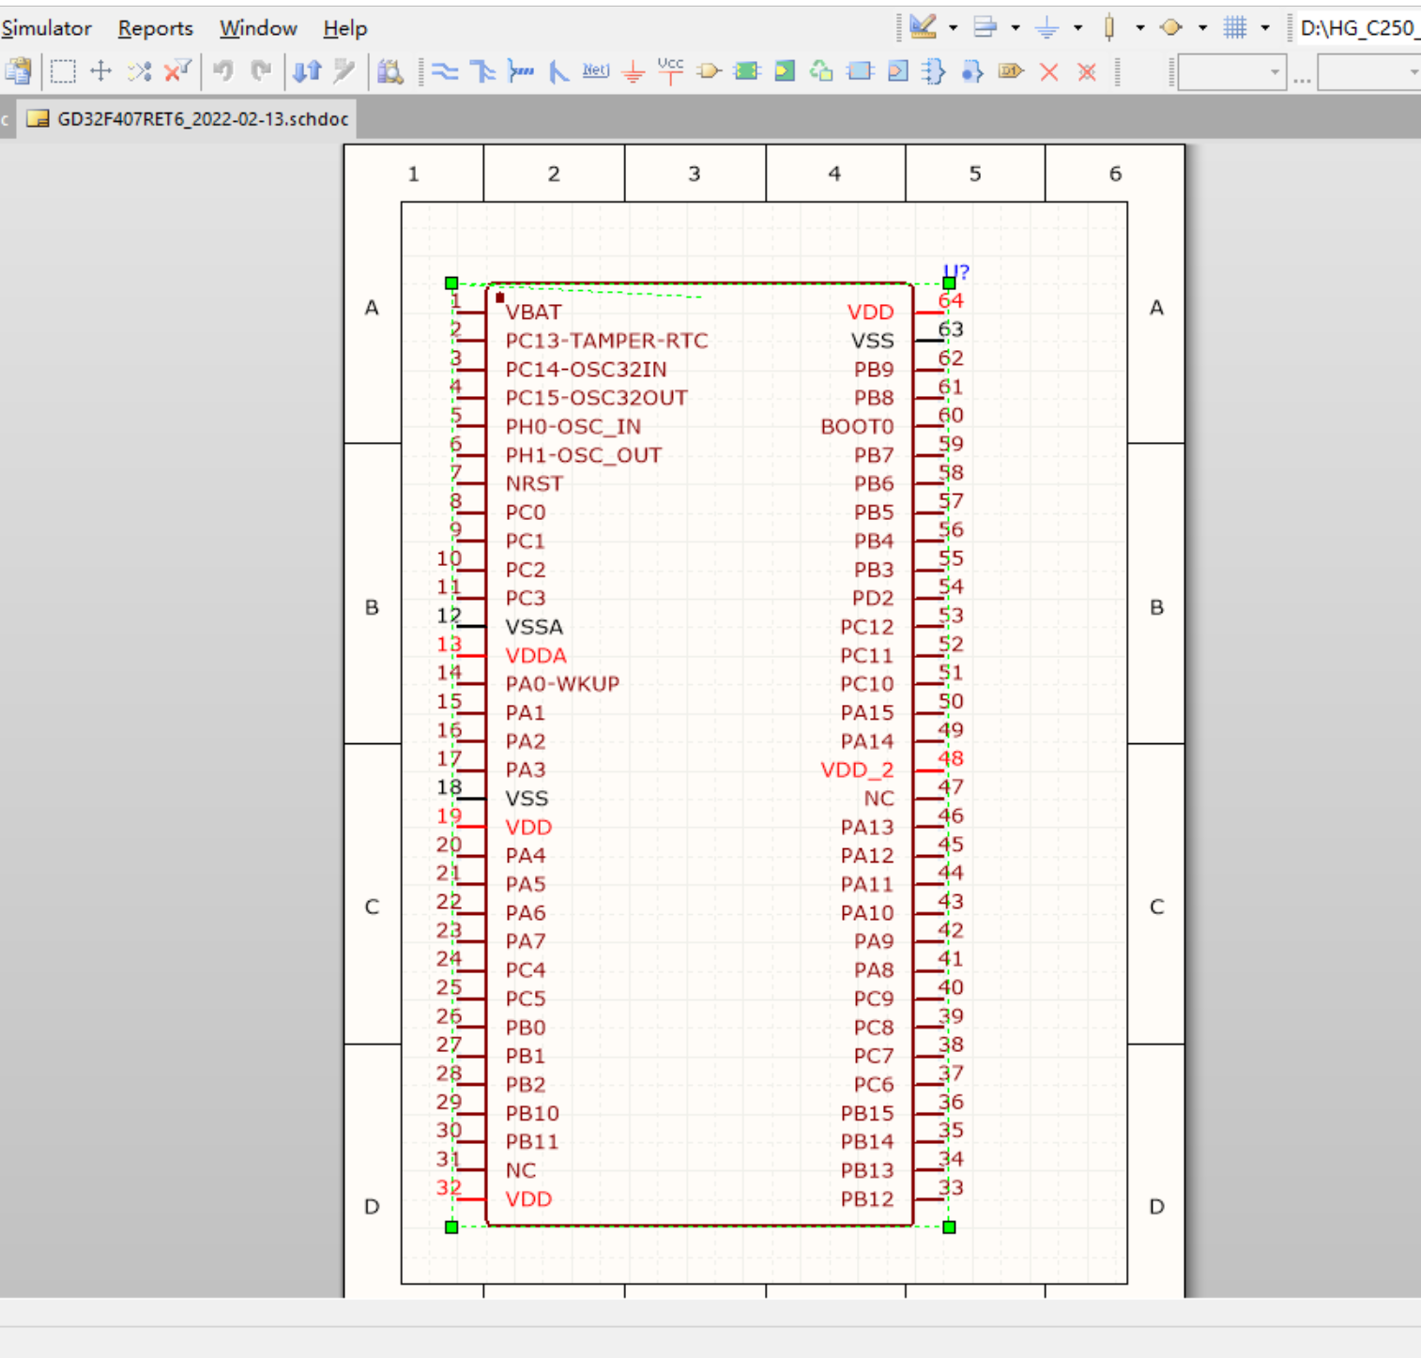Select the Place Bus Entry tool
The width and height of the screenshot is (1421, 1358).
point(558,71)
